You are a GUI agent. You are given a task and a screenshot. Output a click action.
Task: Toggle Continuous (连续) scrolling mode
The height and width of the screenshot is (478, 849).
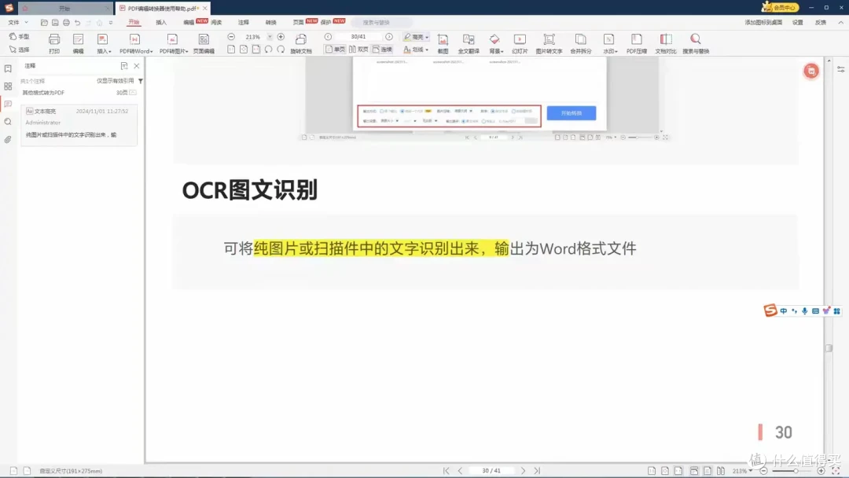(x=382, y=50)
